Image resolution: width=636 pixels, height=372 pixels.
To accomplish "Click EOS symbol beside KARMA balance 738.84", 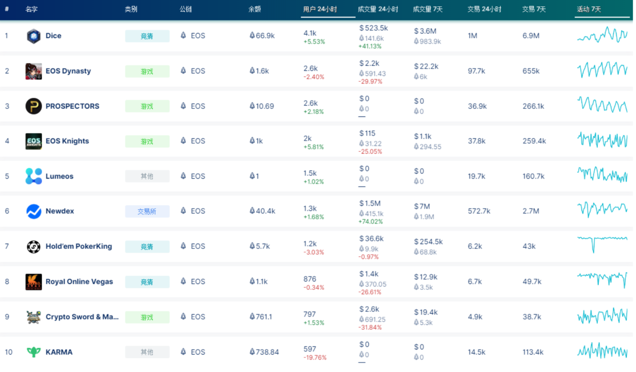I will click(252, 352).
